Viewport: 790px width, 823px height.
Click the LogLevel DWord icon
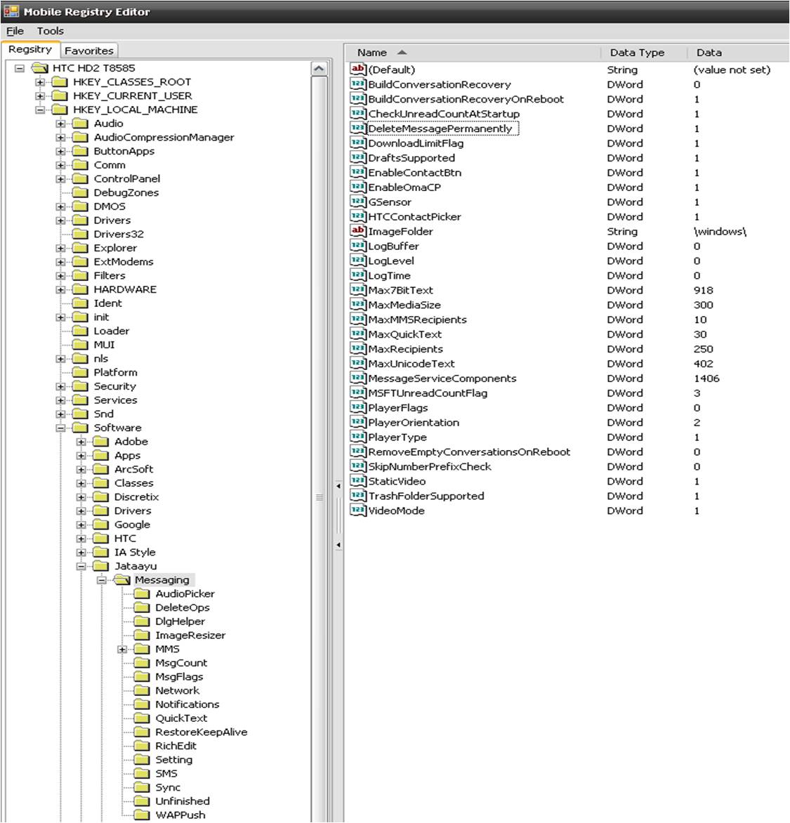pyautogui.click(x=357, y=261)
